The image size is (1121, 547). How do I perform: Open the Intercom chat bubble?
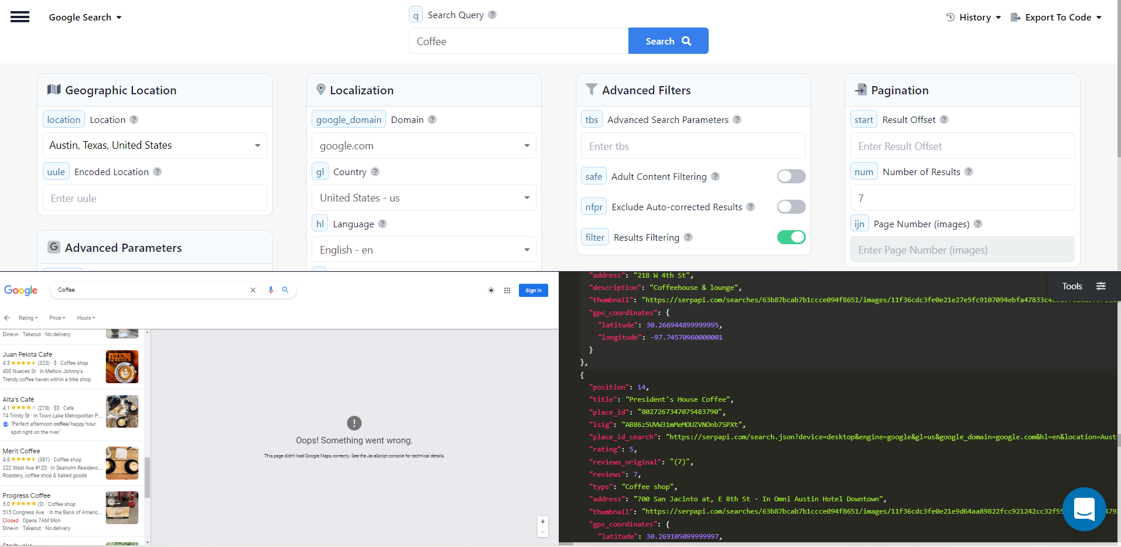point(1084,510)
